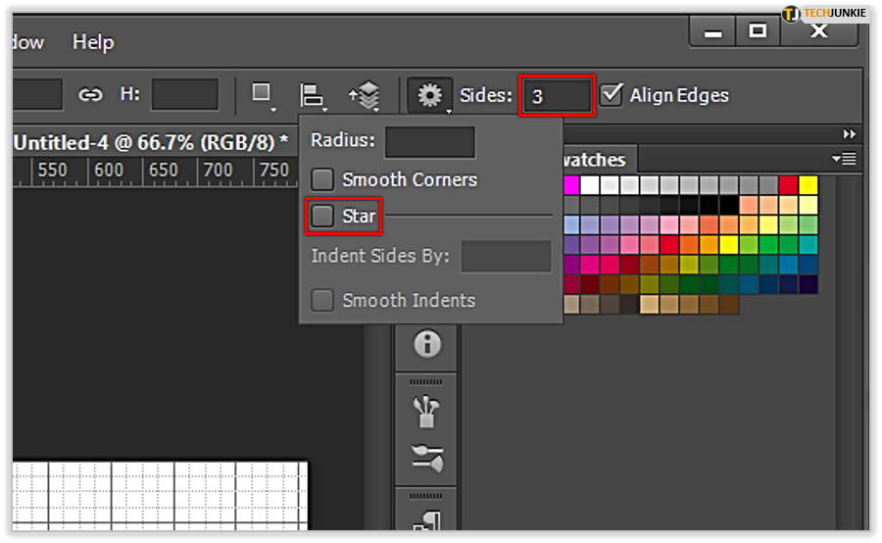Click the Indent Sides By field
The height and width of the screenshot is (543, 882).
coord(506,257)
